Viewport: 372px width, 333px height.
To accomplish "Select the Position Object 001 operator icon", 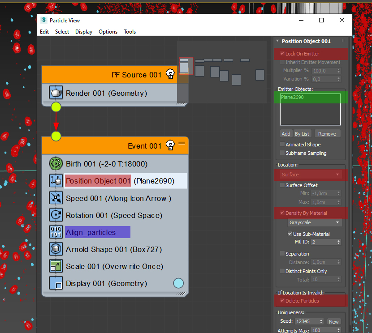I will tap(56, 181).
